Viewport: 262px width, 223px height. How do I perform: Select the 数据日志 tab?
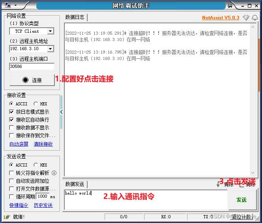tap(75, 17)
